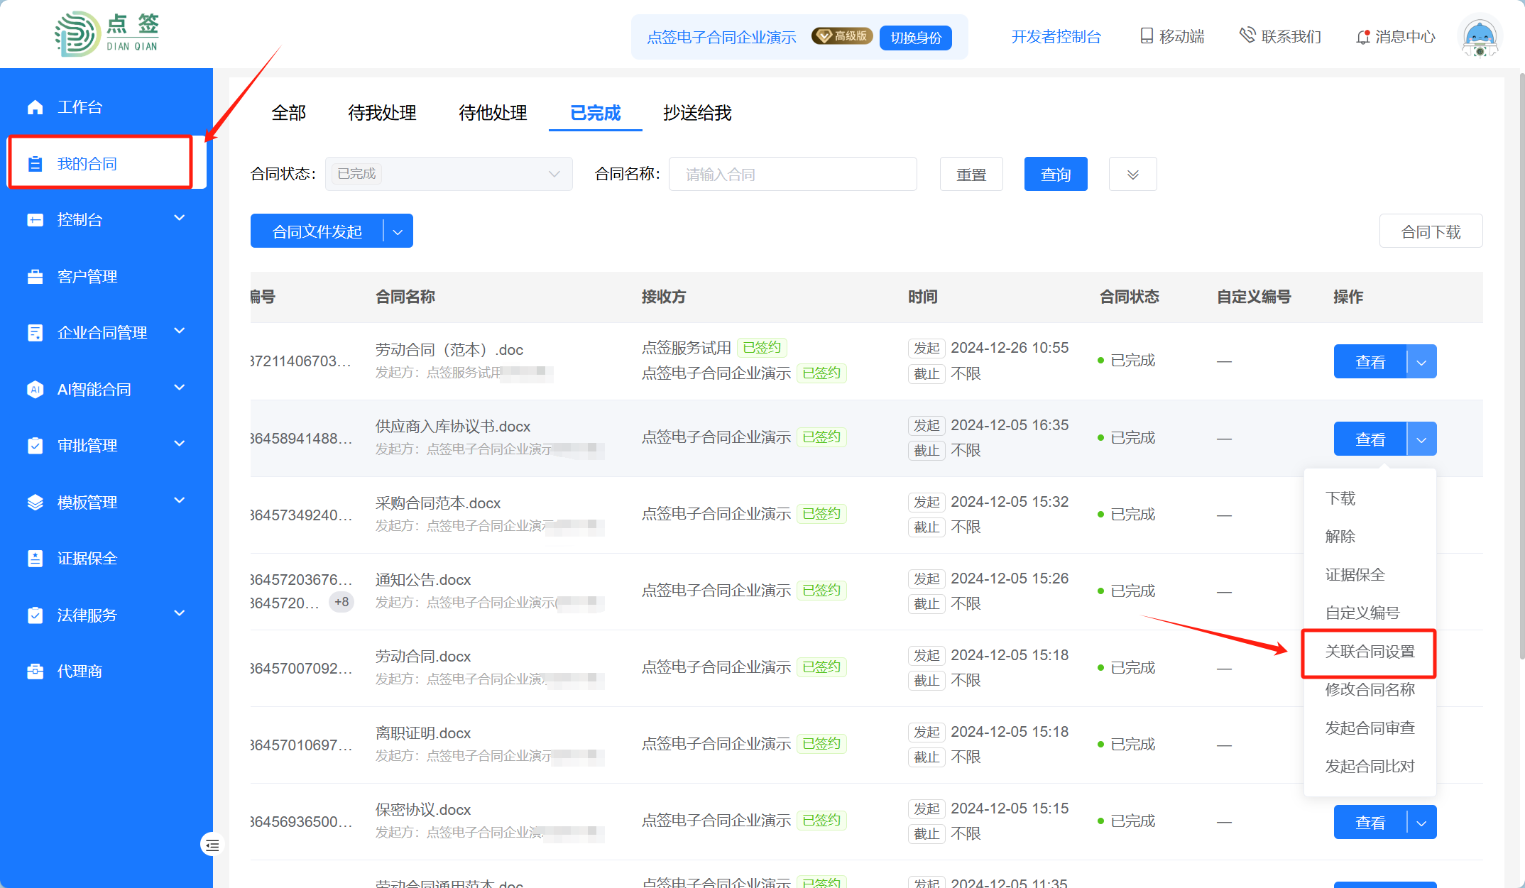Open the user avatar in the header
The height and width of the screenshot is (888, 1525).
click(x=1480, y=36)
